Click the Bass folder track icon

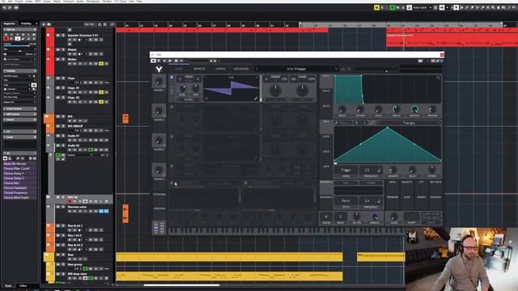[x=47, y=255]
